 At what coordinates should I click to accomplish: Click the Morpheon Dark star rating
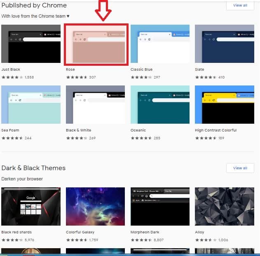point(141,240)
